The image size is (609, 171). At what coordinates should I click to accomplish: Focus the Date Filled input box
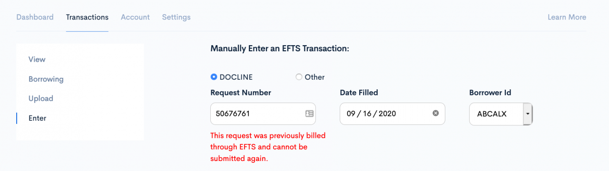[x=393, y=114]
